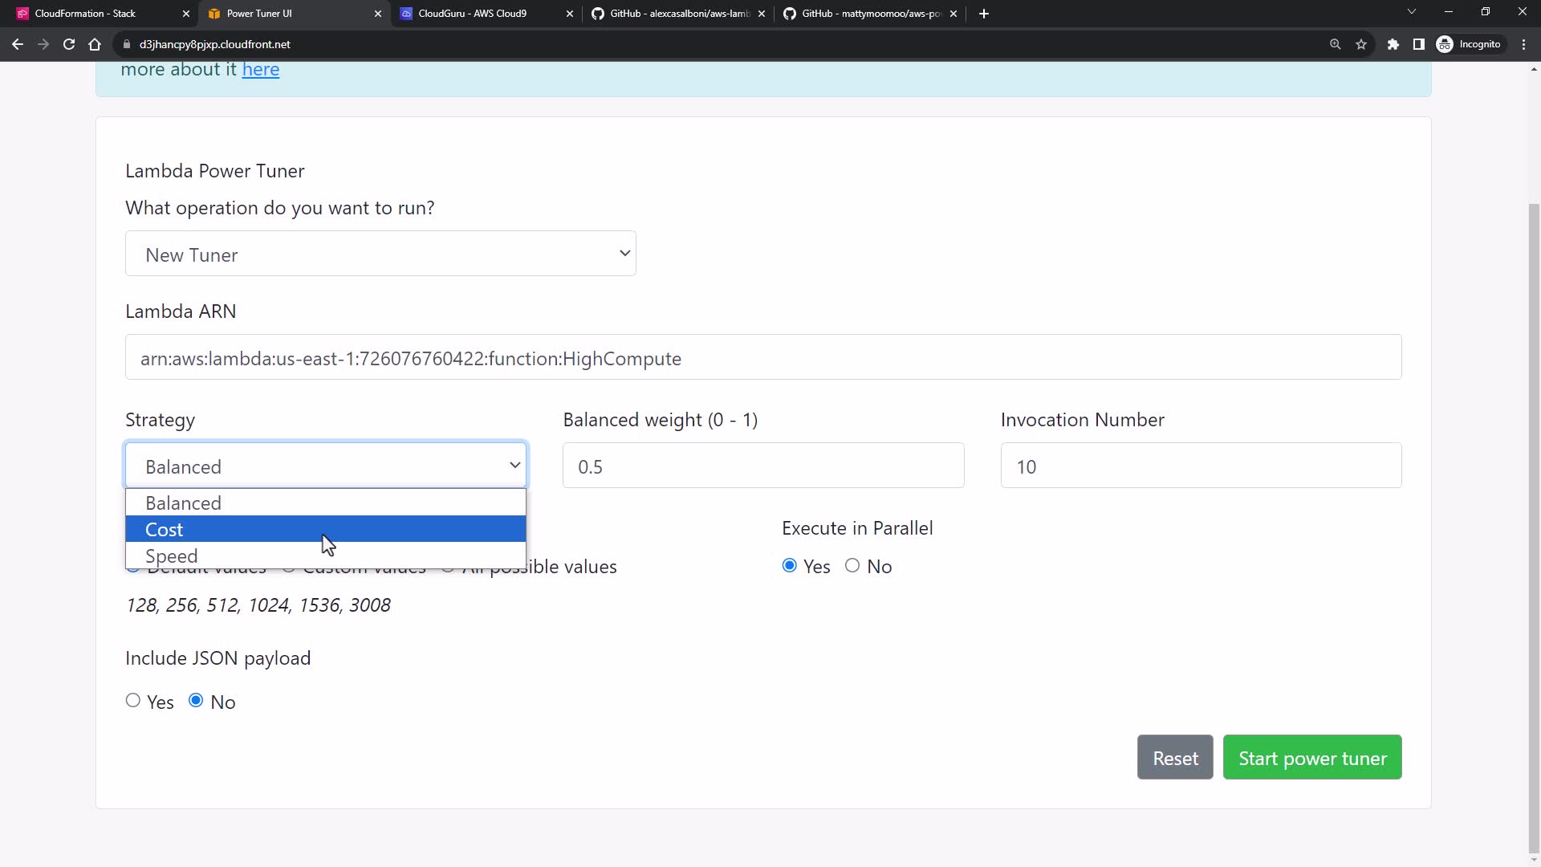1541x867 pixels.
Task: Switch to CloudGuru AWS Cloud9 tab
Action: coord(473,14)
